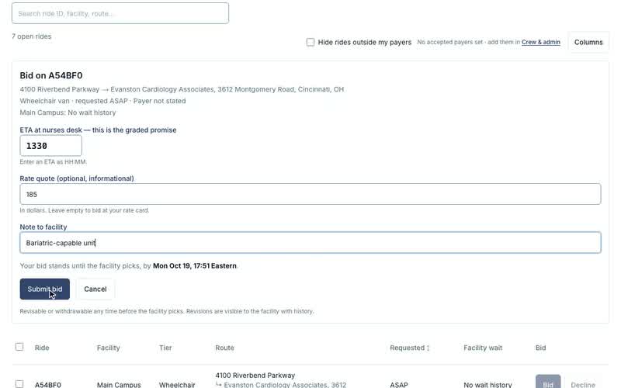Viewport: 621px width, 388px height.
Task: Click 'Main Campus: No wait history' summary line
Action: point(68,113)
